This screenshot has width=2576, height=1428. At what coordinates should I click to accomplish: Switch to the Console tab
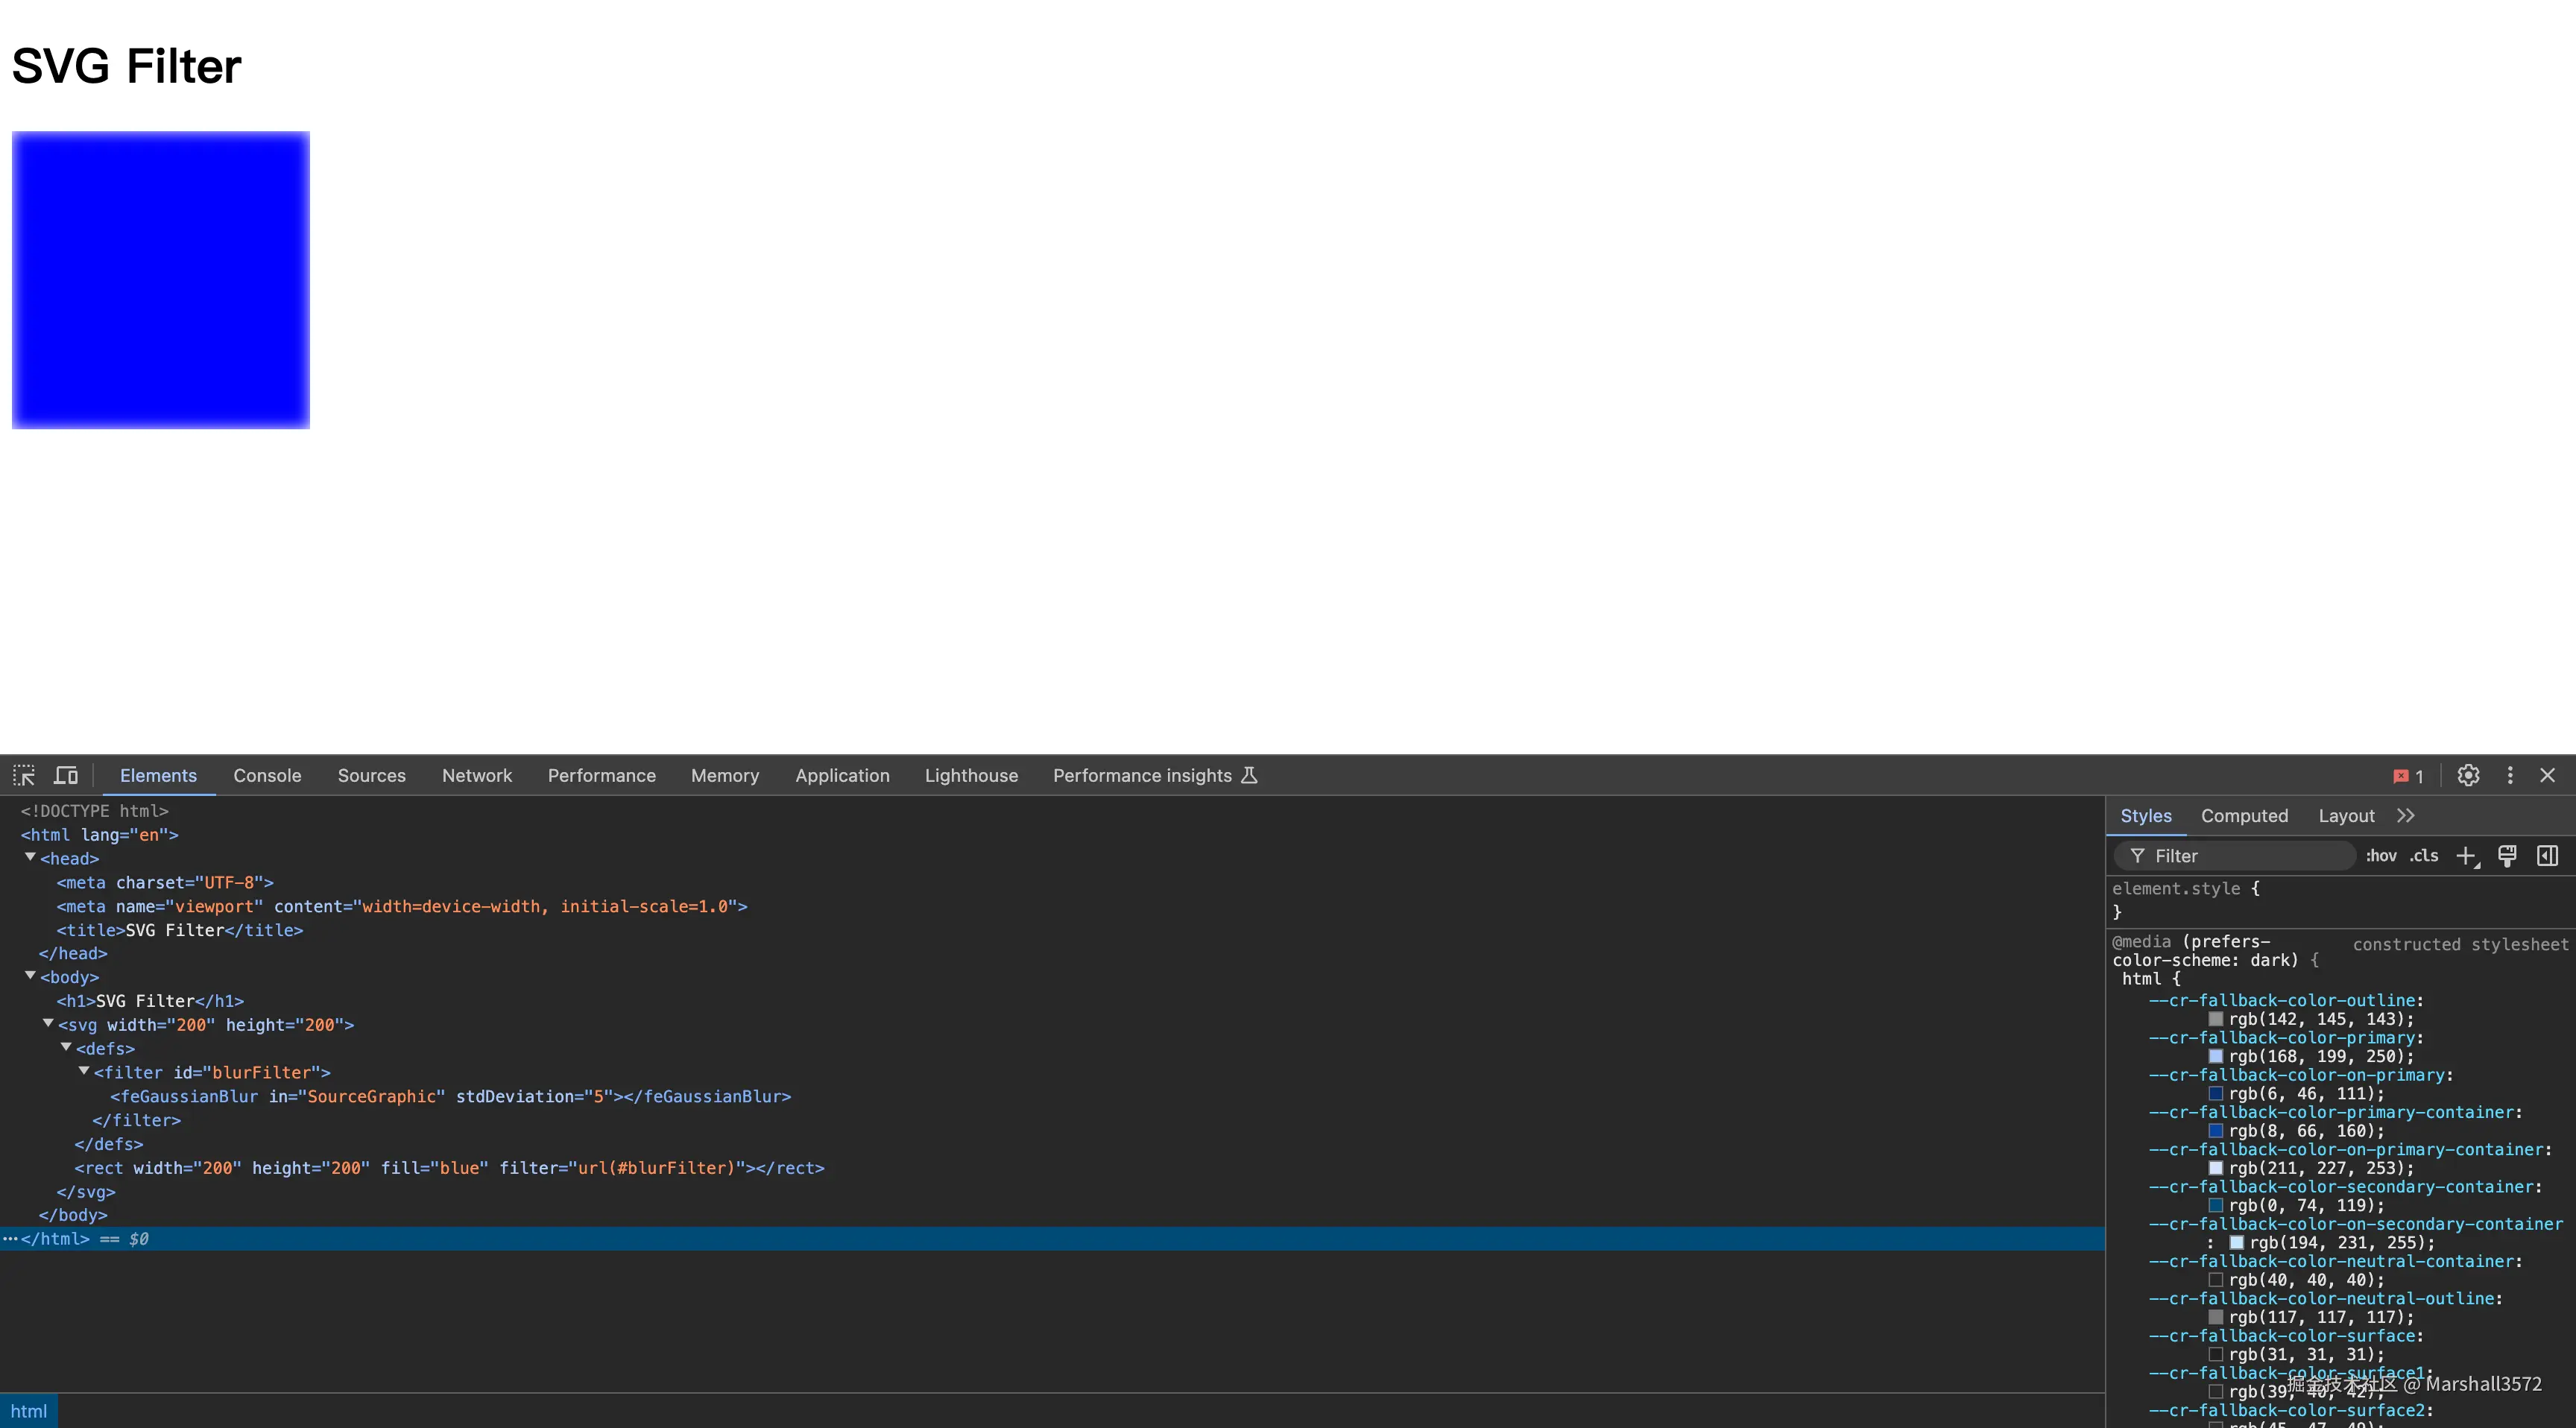coord(267,776)
